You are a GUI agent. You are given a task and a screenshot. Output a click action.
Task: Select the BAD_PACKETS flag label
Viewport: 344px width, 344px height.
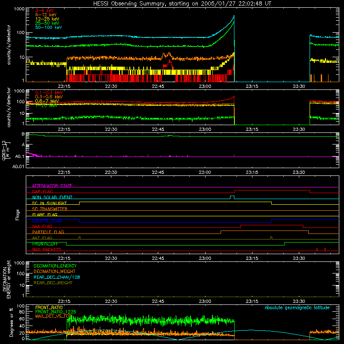point(47,249)
